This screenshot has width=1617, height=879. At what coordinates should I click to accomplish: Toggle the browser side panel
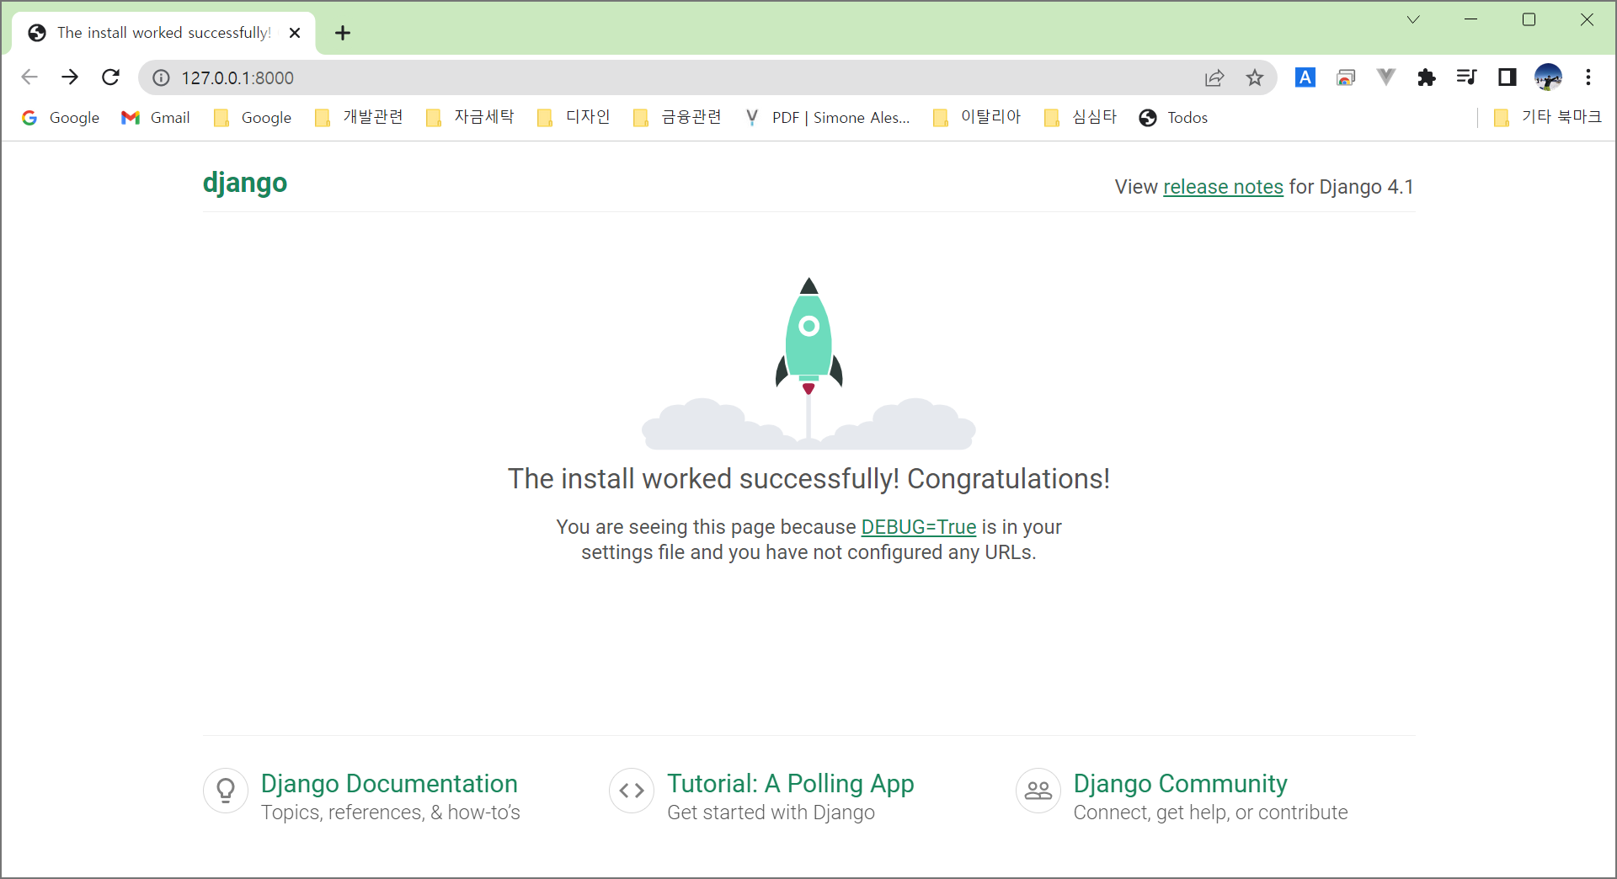pyautogui.click(x=1508, y=77)
